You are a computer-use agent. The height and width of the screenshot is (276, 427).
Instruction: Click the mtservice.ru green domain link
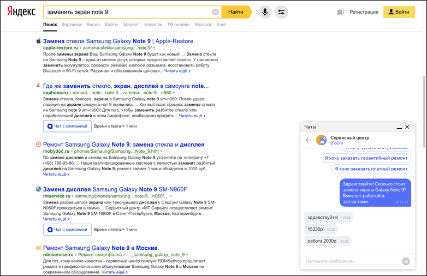(57, 196)
